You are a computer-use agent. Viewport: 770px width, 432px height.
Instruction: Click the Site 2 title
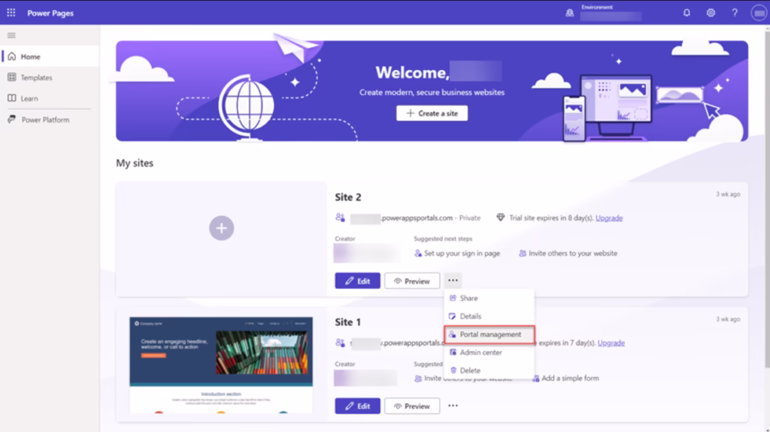347,197
